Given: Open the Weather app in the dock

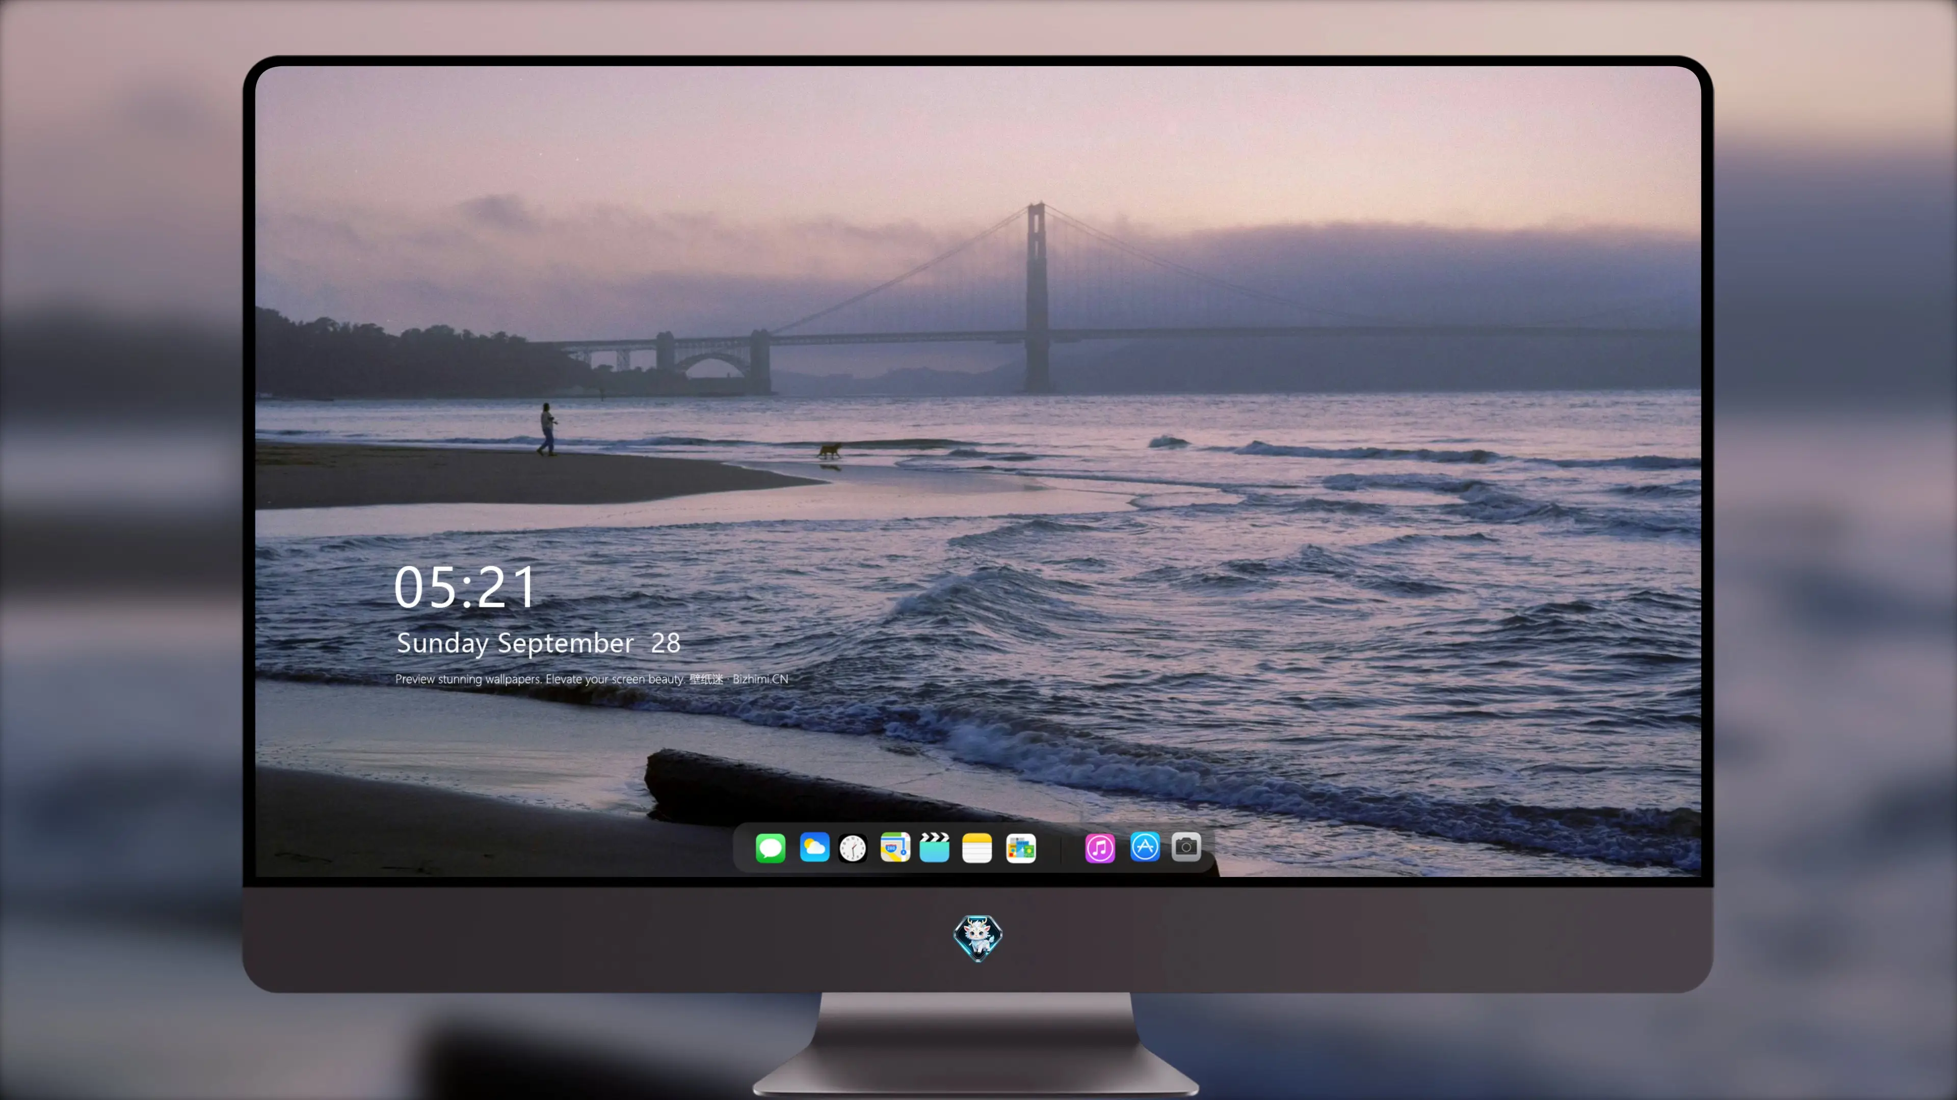Looking at the screenshot, I should pos(814,847).
